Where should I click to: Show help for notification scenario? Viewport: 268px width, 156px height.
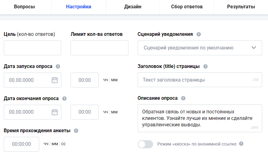pos(199,34)
